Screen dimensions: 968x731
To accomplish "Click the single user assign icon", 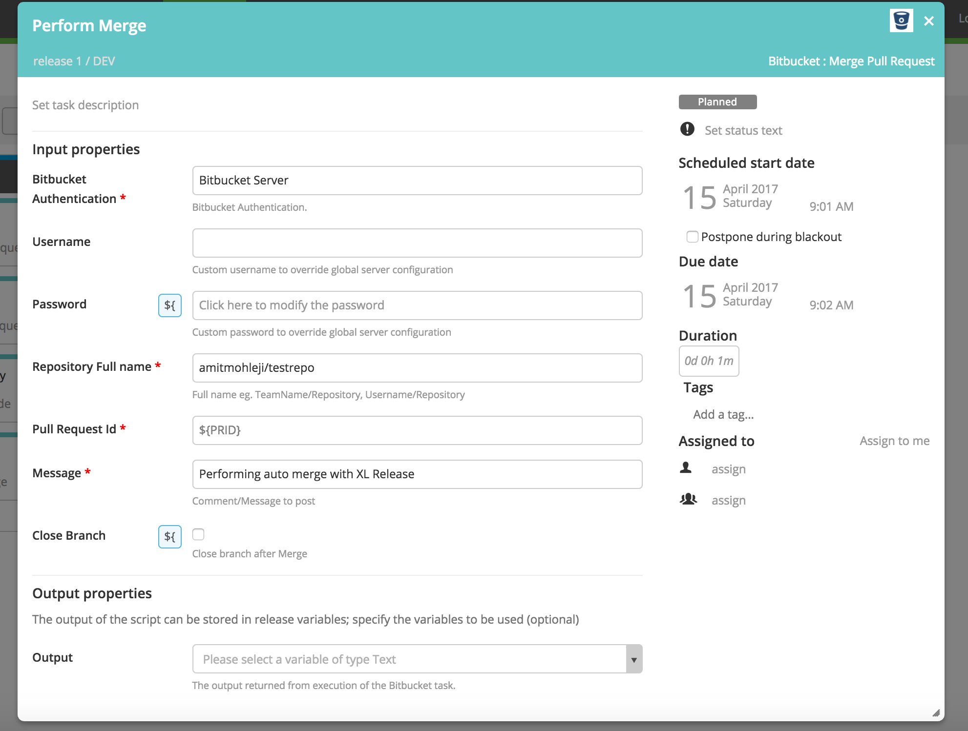I will [x=686, y=468].
